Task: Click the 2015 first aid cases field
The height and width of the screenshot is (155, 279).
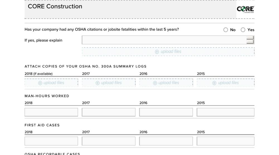Action: click(x=225, y=141)
